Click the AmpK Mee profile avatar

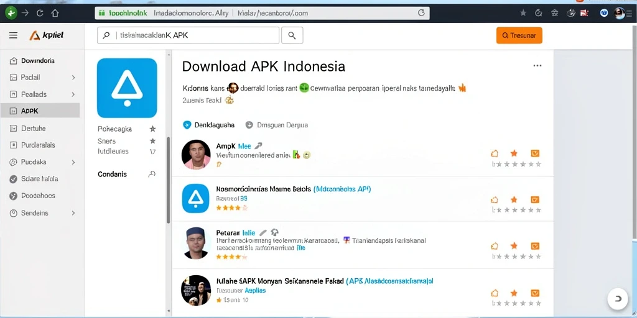(196, 154)
